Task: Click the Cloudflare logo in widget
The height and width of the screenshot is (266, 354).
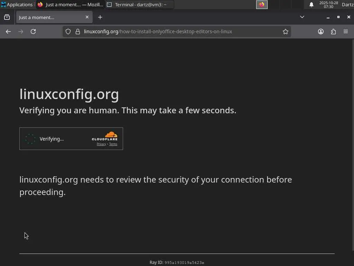Action: pyautogui.click(x=105, y=136)
